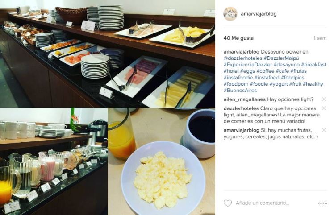This screenshot has width=334, height=215.
Task: Open the #foodporn hashtag
Action: 236,84
